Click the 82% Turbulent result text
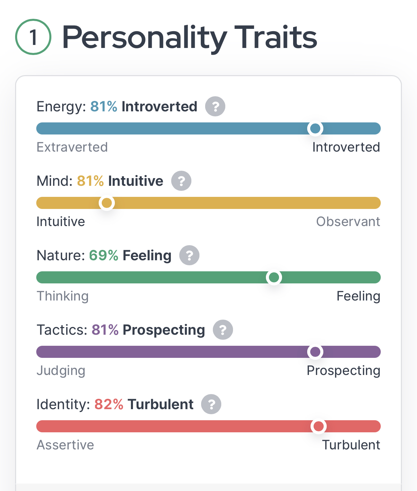The image size is (417, 491). 144,404
